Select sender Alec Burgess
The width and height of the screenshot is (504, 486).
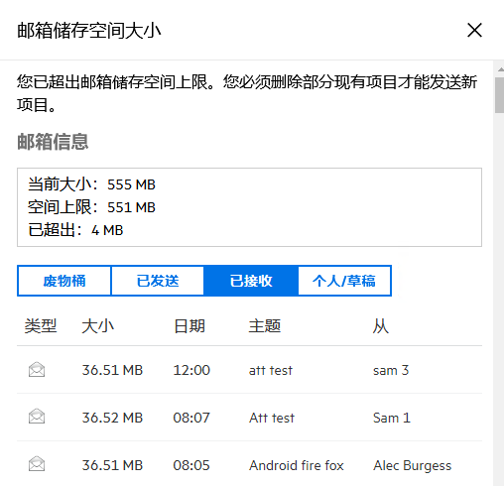point(412,465)
